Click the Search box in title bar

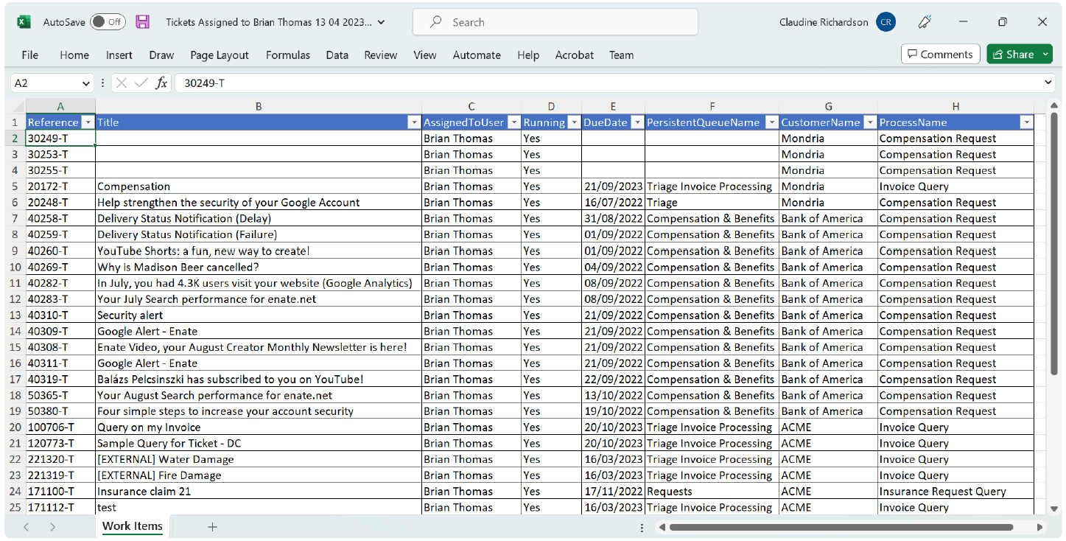[555, 22]
